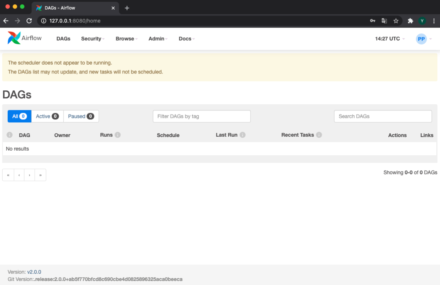Screen dimensions: 440x285
Task: Go back with browser back arrow
Action: (x=6, y=21)
